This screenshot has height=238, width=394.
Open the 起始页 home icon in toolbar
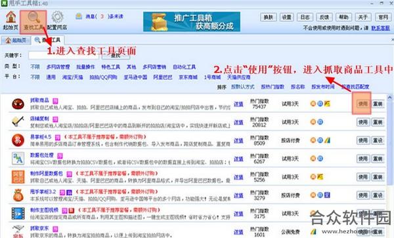(11, 17)
